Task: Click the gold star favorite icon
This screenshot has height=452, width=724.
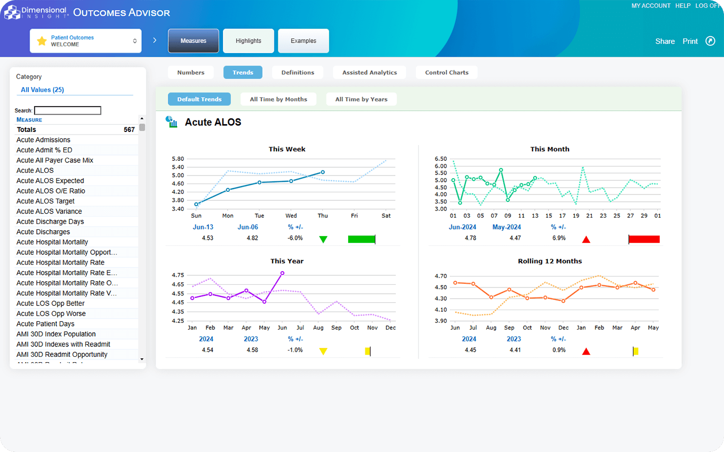Action: tap(42, 41)
